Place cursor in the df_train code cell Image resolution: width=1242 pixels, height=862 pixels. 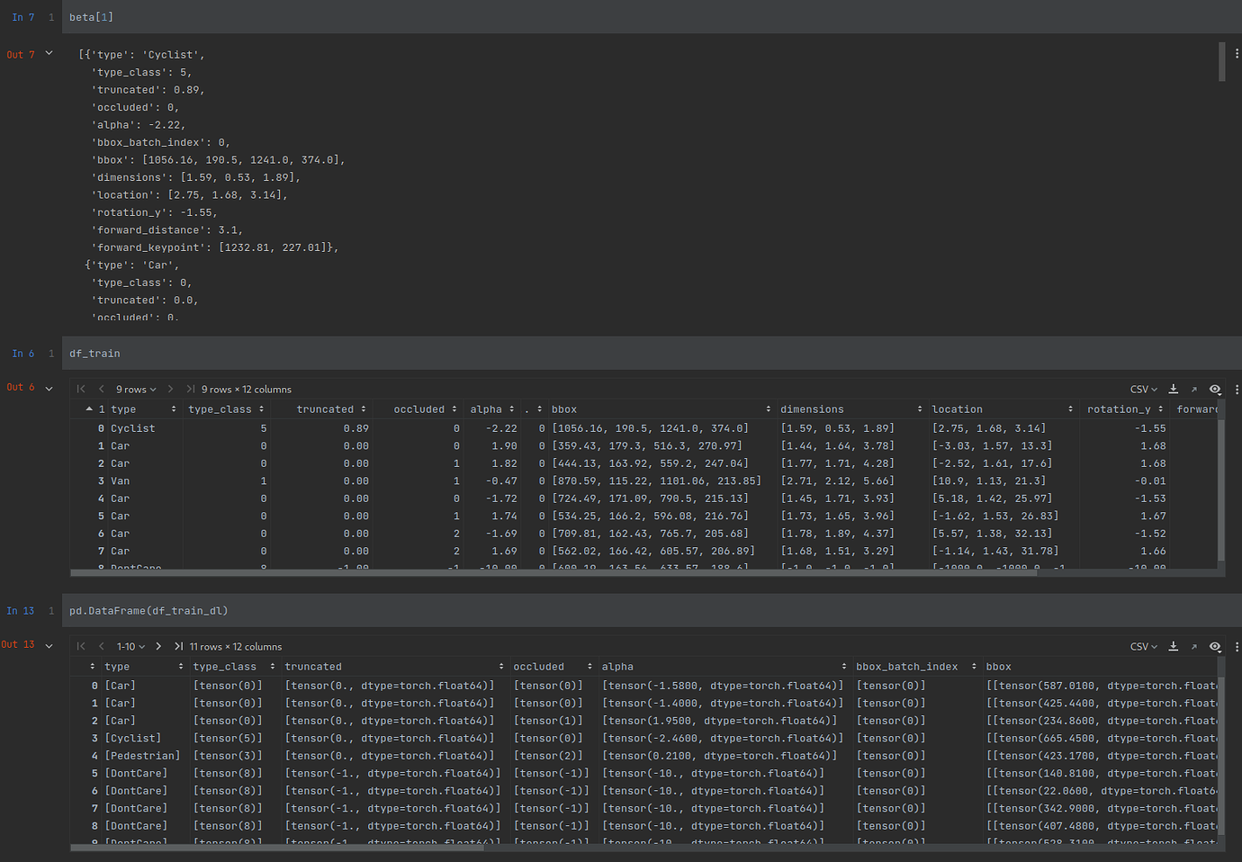94,353
